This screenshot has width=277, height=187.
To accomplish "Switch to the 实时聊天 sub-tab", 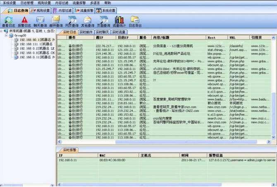I will tap(103, 32).
